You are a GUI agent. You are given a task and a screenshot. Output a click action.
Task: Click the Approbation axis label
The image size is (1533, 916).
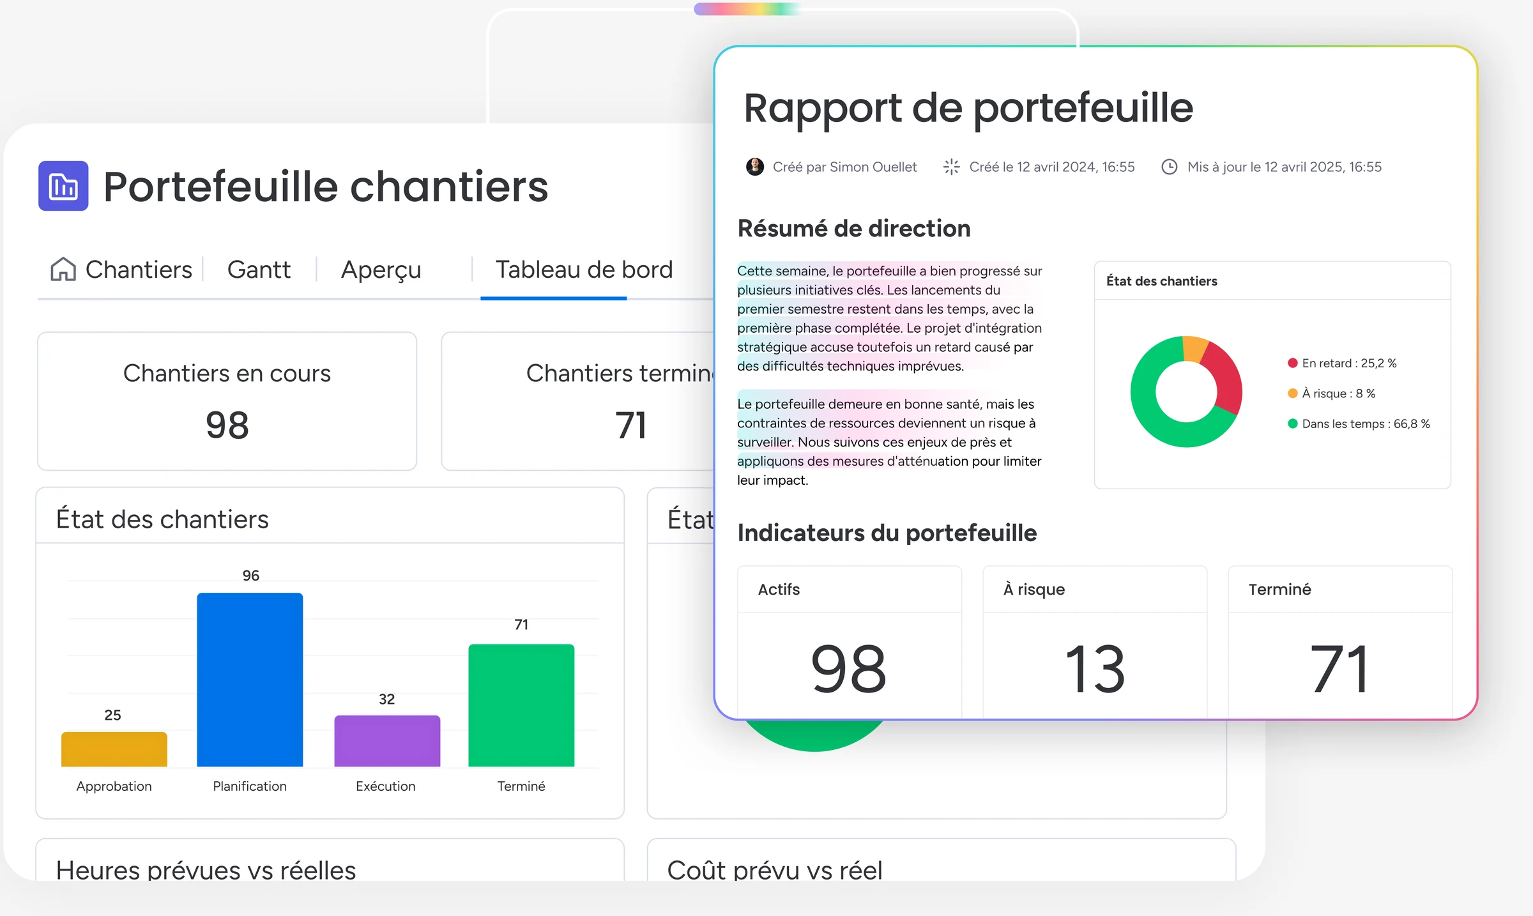tap(114, 786)
